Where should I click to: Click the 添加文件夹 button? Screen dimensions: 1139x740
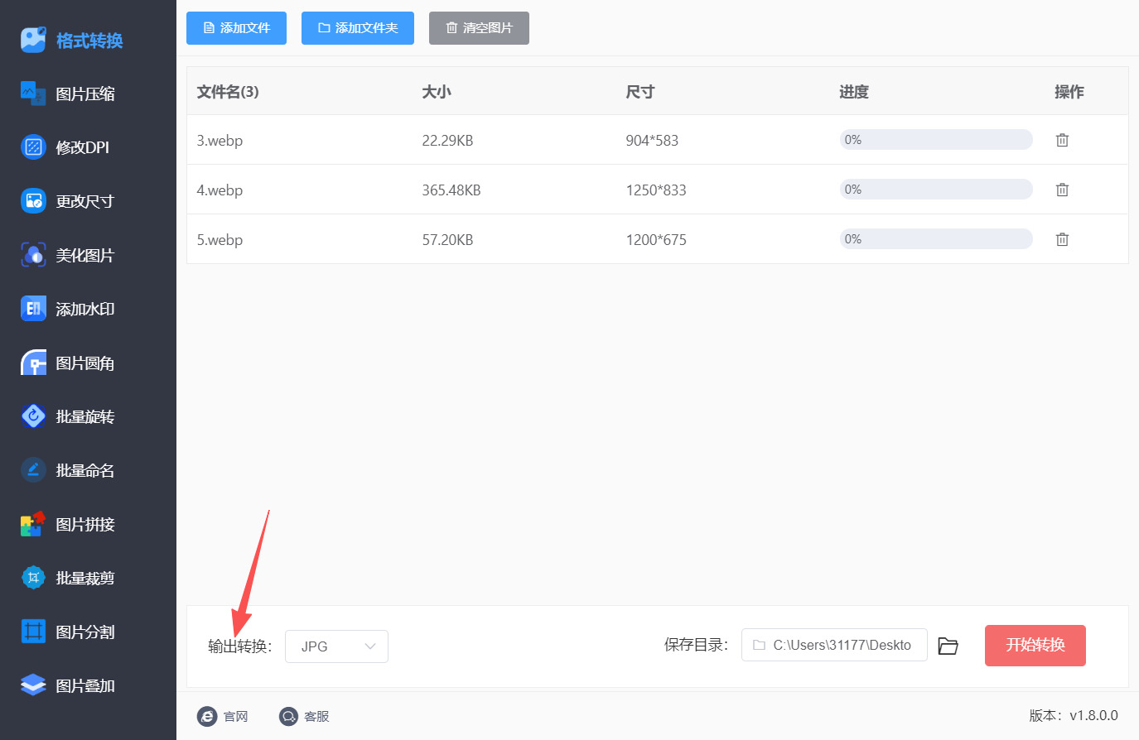[358, 28]
